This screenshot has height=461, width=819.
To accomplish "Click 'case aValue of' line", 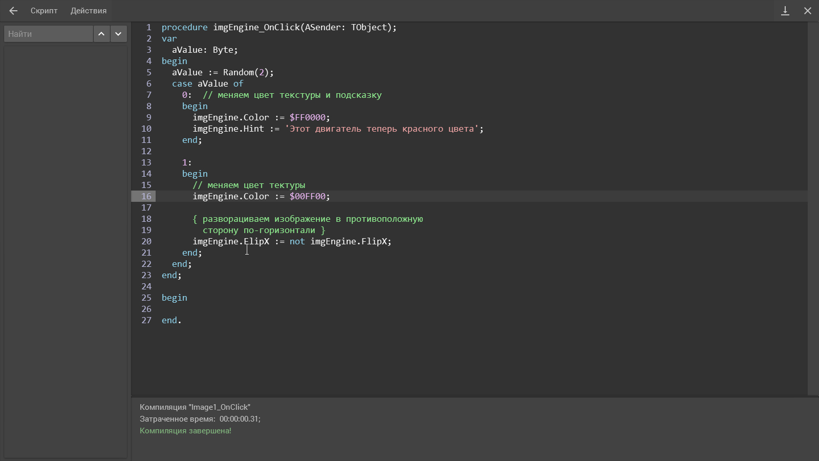I will click(x=207, y=83).
